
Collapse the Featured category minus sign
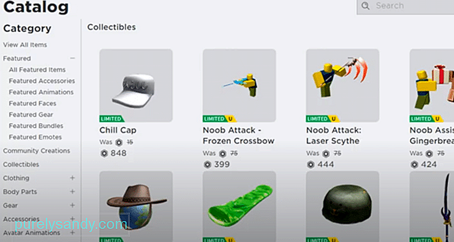coord(73,58)
